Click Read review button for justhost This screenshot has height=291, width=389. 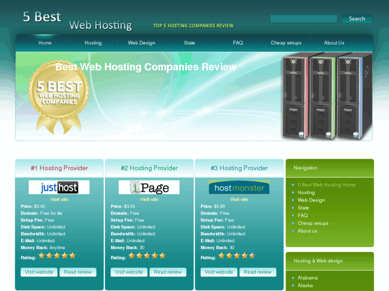pyautogui.click(x=78, y=272)
